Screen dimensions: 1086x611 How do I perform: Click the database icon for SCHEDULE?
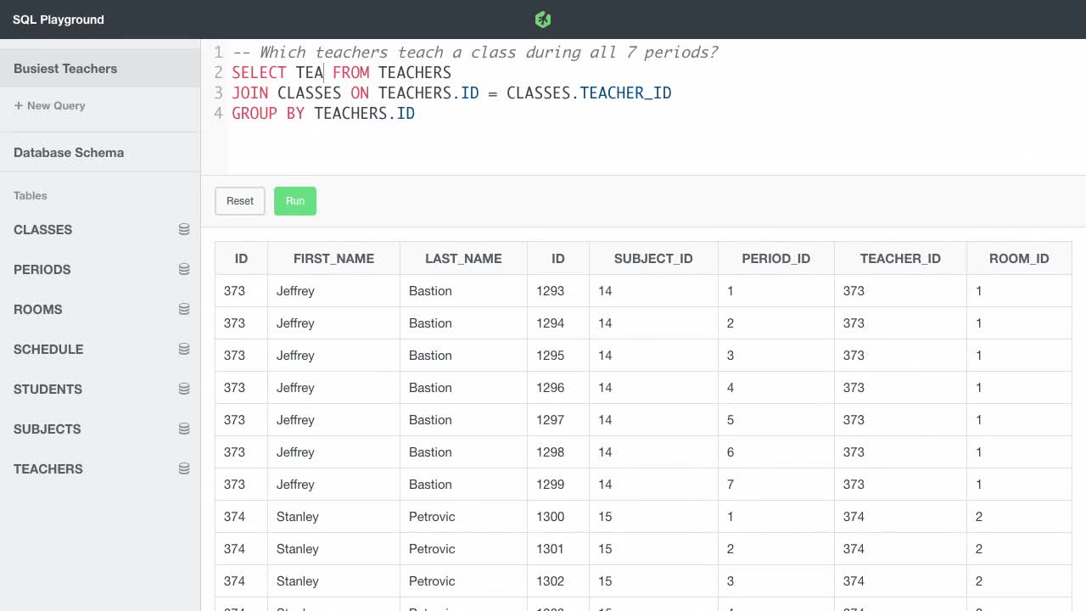coord(183,348)
